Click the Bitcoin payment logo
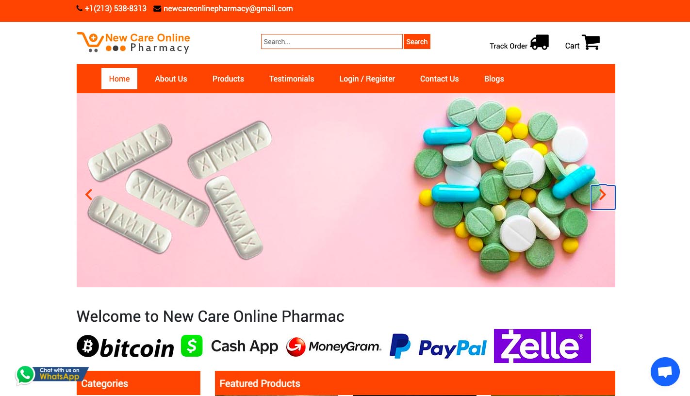 [x=125, y=346]
